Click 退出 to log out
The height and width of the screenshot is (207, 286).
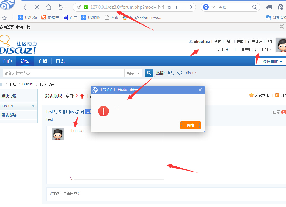(x=270, y=41)
